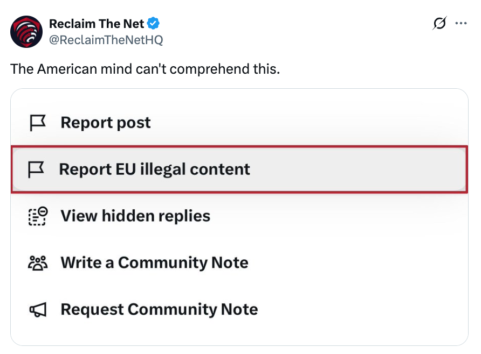Click the blue verified badge
The width and height of the screenshot is (481, 354).
153,23
